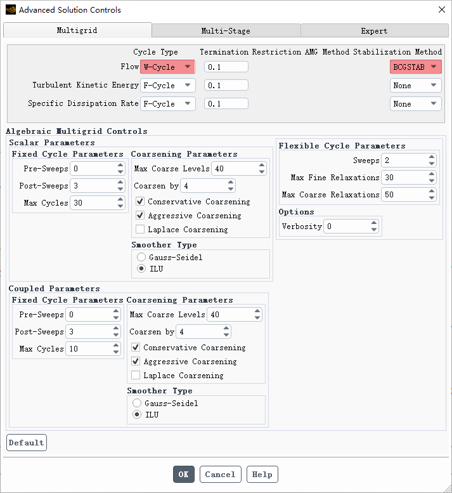The height and width of the screenshot is (493, 452).
Task: Increase Max Fine Relaxations value
Action: coord(431,174)
